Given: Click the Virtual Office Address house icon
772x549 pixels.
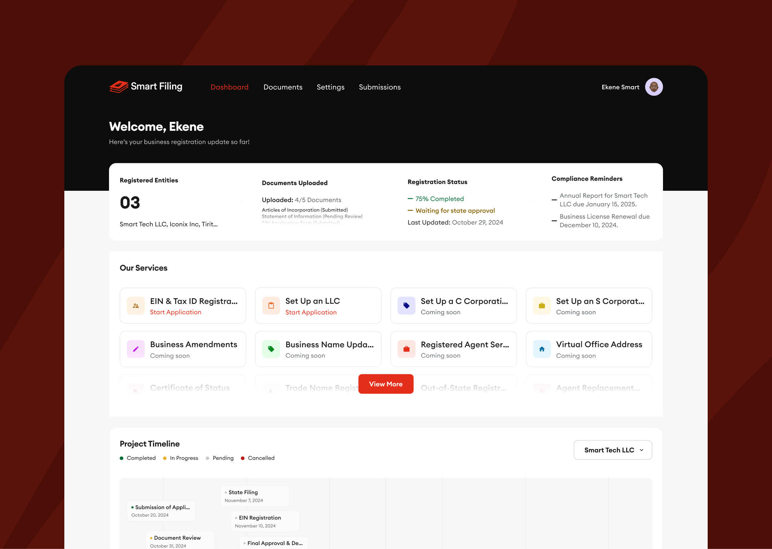Looking at the screenshot, I should pos(542,349).
